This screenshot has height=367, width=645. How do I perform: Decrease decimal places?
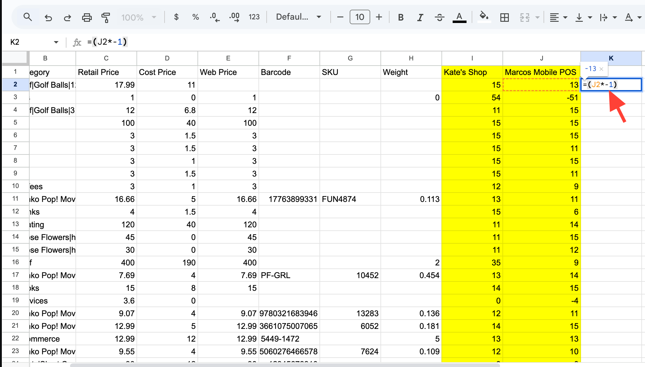tap(215, 17)
